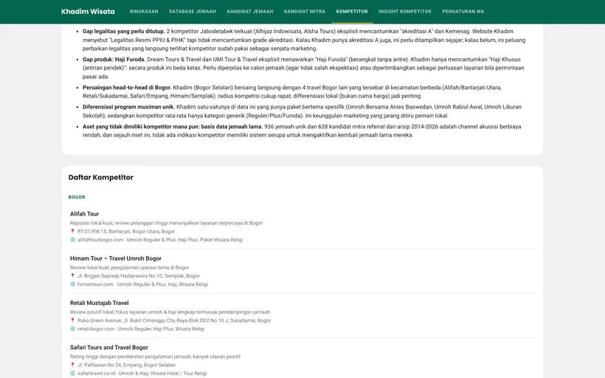Switch to the Ringkasan tab
The image size is (605, 378).
[x=144, y=12]
